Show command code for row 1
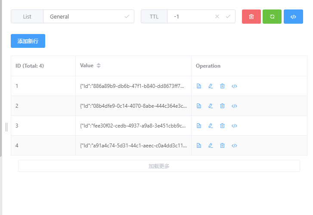313x215 pixels. 234,86
